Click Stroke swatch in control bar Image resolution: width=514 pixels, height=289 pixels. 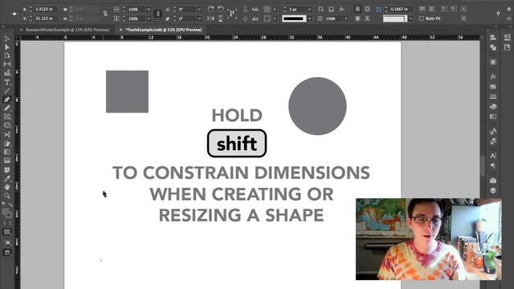267,18
